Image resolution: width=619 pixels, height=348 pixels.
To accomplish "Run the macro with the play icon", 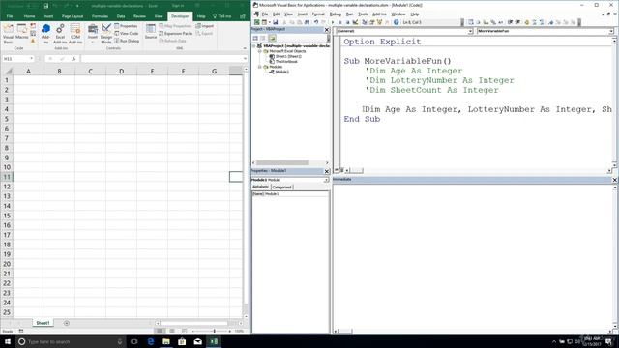I will pos(333,22).
